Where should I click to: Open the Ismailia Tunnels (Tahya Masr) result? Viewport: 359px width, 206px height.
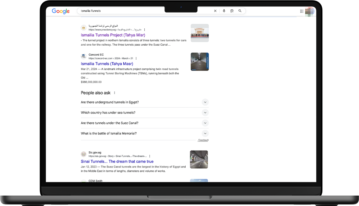click(107, 64)
